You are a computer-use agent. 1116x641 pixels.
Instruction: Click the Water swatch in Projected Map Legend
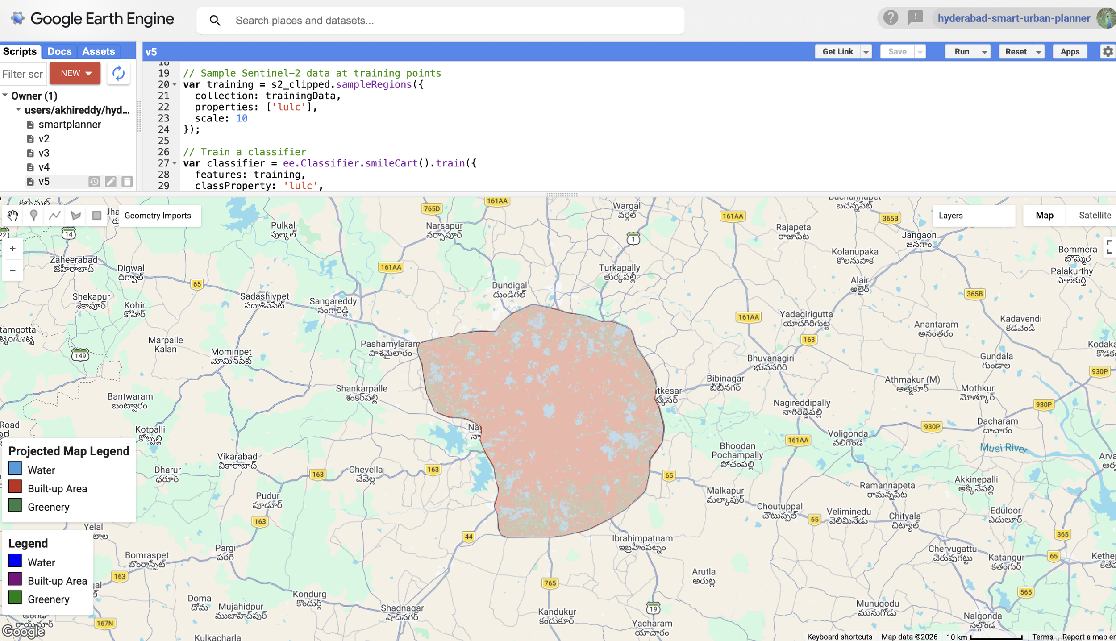[15, 468]
